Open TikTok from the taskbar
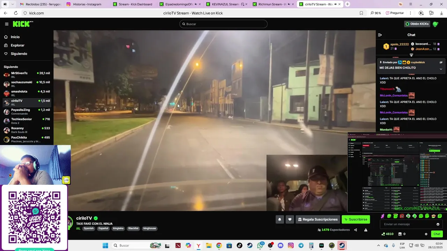Viewport: 447px width, 251px height. 240,245
